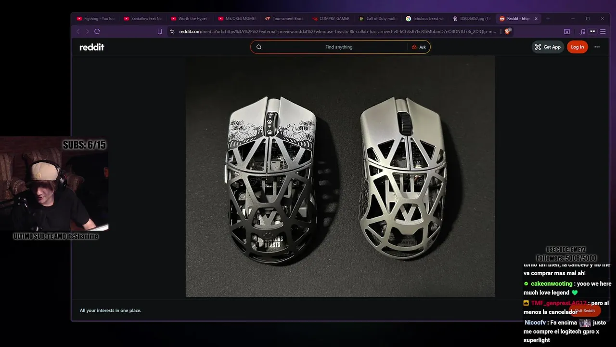Click the Visit Reddit button
This screenshot has height=347, width=616.
tap(585, 310)
